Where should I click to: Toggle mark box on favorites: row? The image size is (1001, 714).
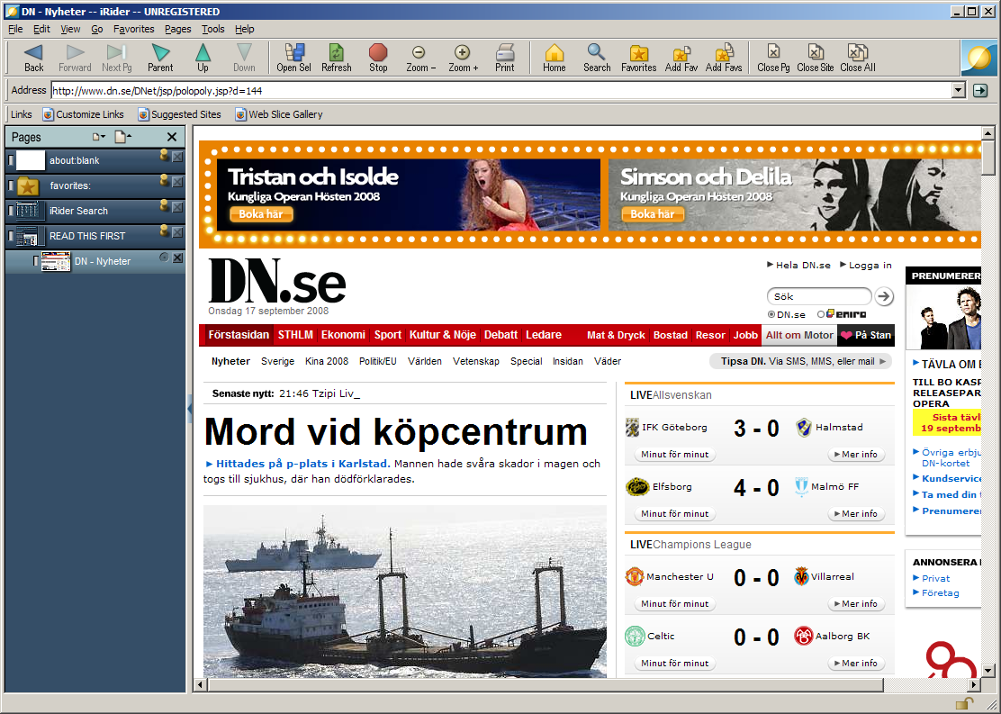point(11,185)
